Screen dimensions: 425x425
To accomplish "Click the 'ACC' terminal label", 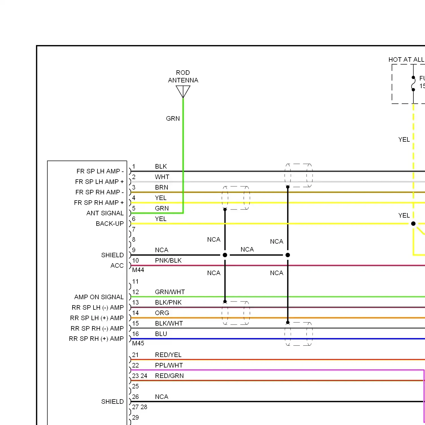I will 117,265.
